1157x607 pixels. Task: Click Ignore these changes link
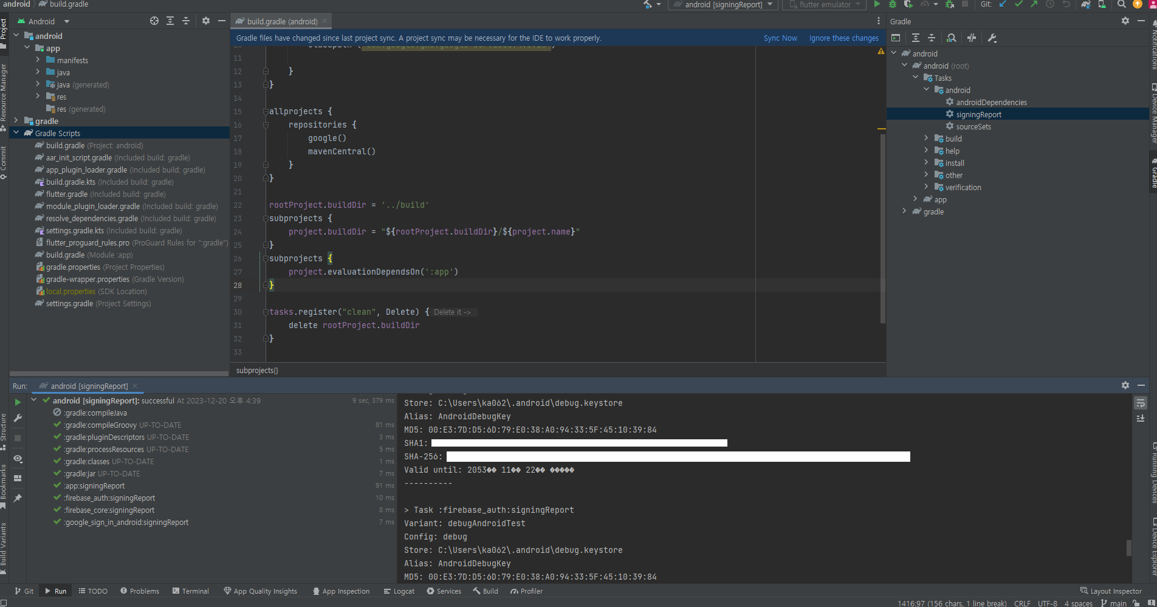tap(843, 38)
